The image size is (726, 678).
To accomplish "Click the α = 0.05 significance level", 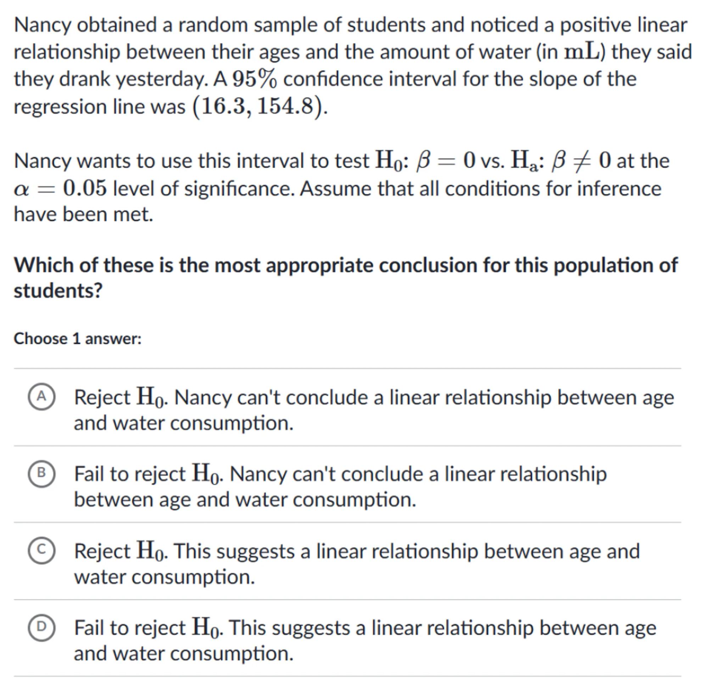I will (60, 189).
